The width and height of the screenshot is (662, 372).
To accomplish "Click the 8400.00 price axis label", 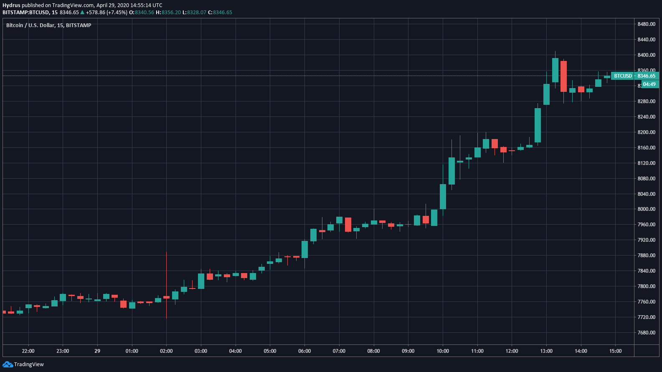I will point(647,55).
